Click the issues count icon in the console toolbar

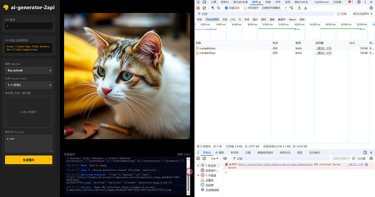[x=354, y=158]
